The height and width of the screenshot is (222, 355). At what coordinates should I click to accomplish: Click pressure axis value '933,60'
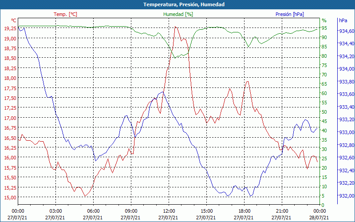[347, 94]
